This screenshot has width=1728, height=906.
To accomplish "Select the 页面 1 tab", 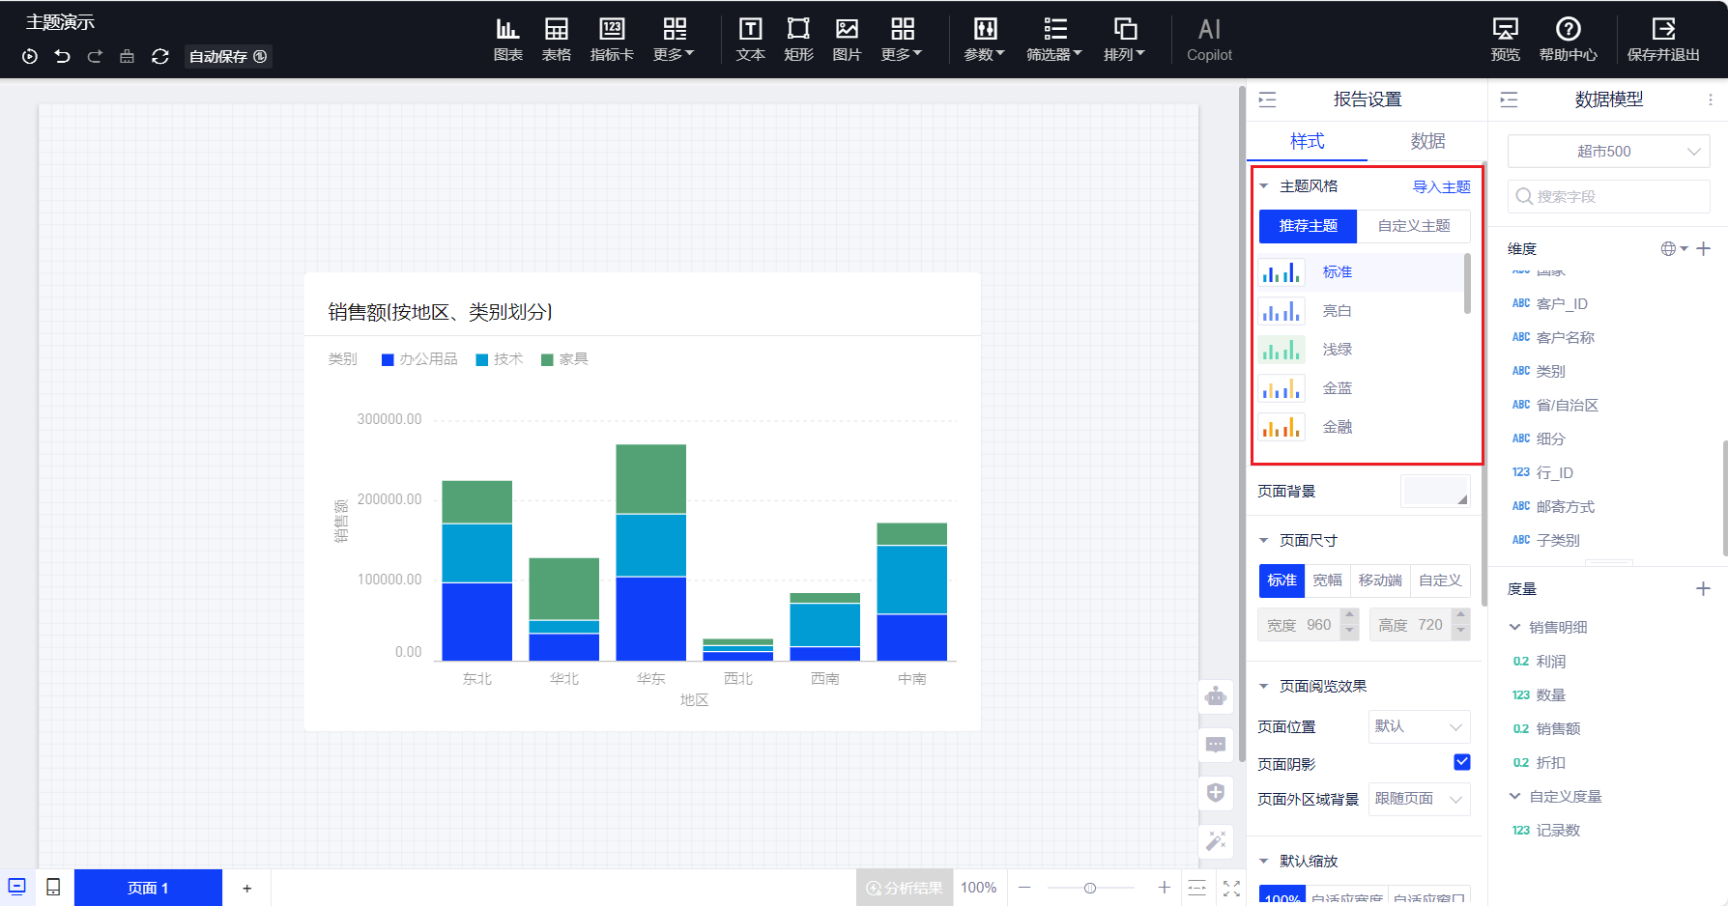I will coord(148,888).
